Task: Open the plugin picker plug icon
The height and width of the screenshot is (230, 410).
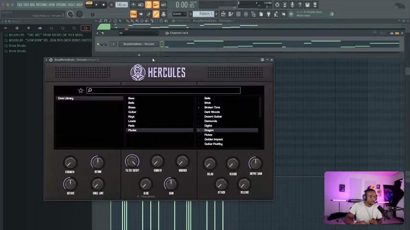Action: (268, 14)
